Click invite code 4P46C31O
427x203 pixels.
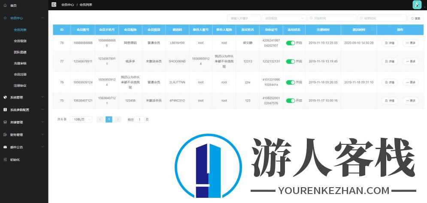pos(177,101)
